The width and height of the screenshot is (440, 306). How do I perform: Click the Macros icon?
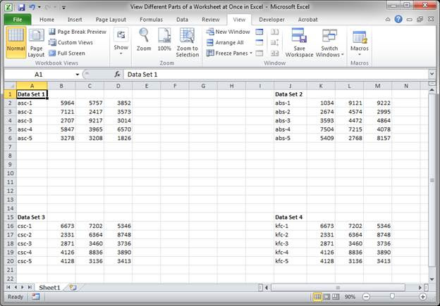(x=359, y=38)
